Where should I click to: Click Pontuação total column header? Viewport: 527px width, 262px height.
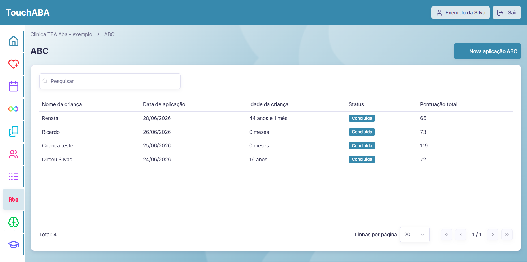tap(439, 104)
